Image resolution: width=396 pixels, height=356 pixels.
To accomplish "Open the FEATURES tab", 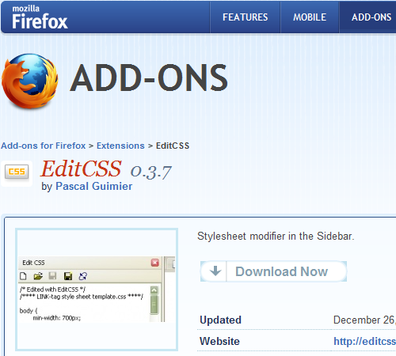I will (x=245, y=17).
